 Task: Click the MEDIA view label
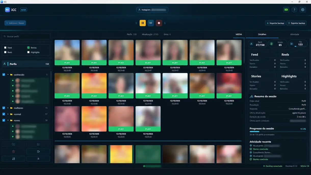point(239,34)
